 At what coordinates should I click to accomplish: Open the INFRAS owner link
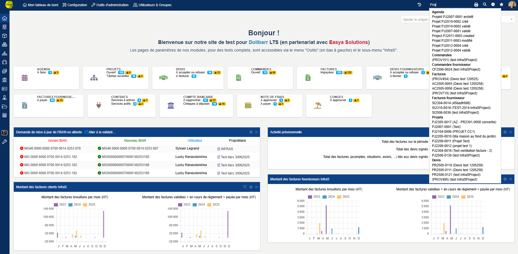pyautogui.click(x=225, y=149)
